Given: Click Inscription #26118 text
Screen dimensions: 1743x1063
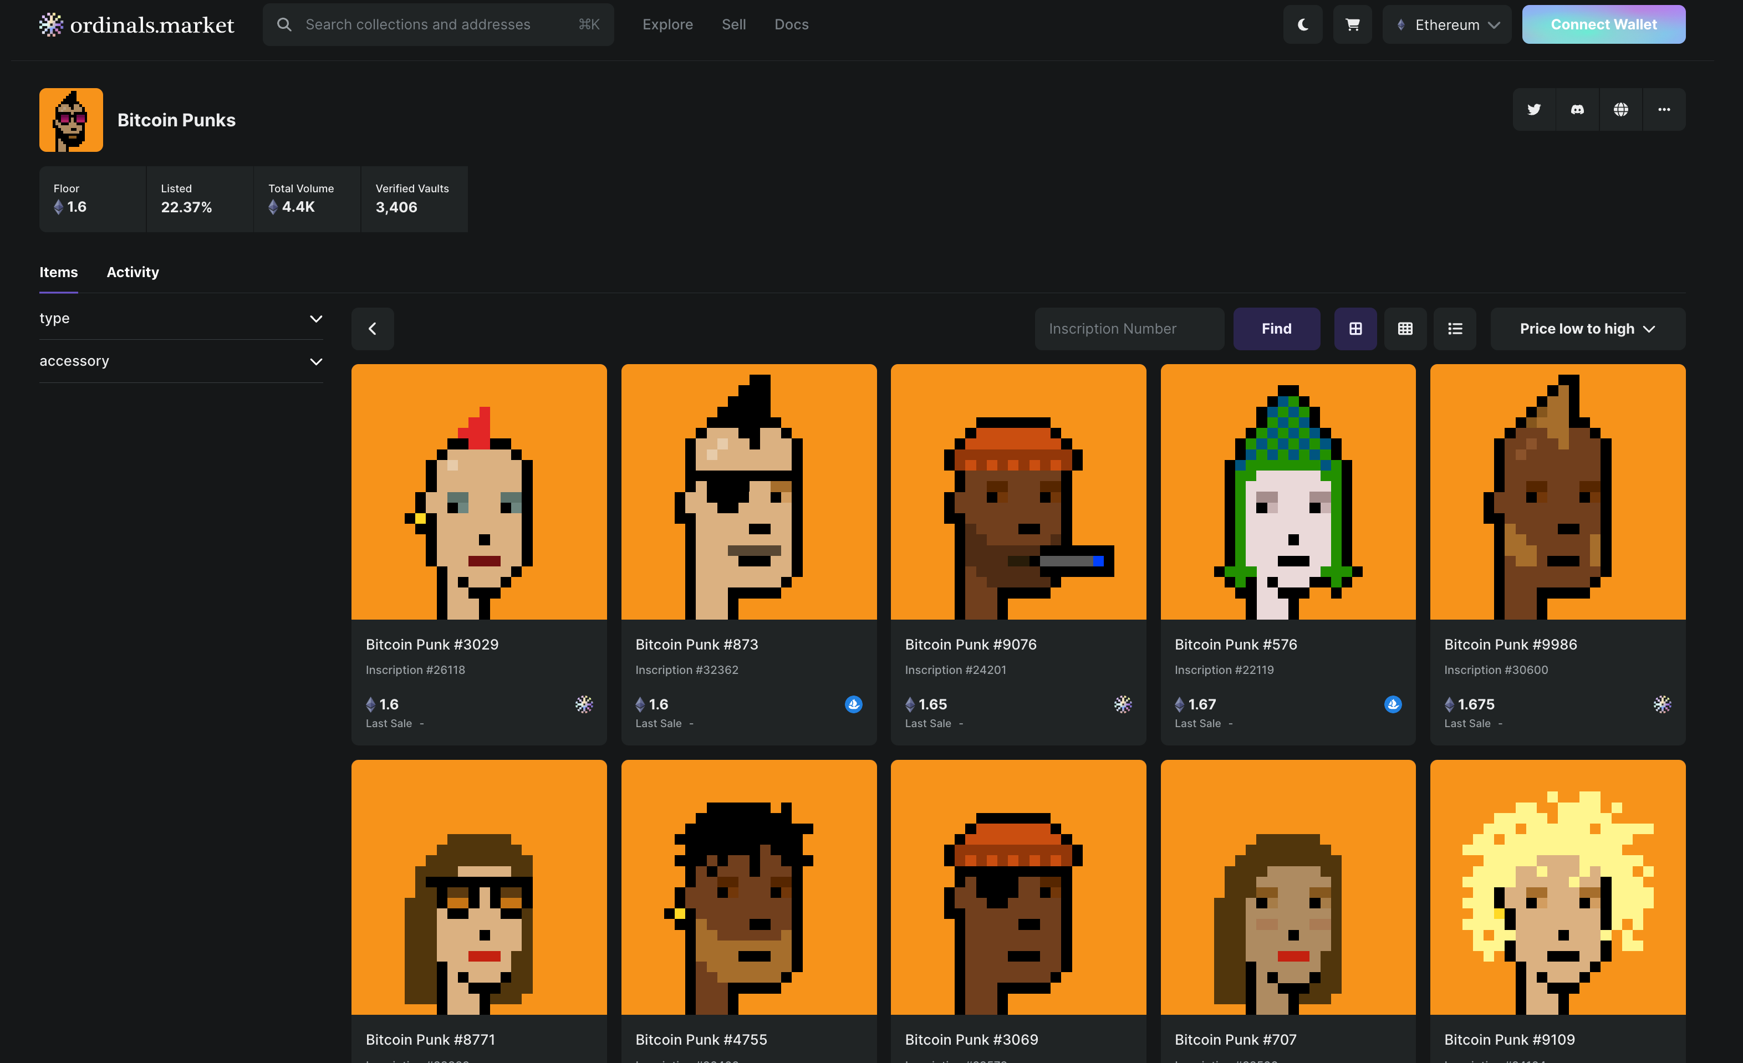Looking at the screenshot, I should click(415, 670).
